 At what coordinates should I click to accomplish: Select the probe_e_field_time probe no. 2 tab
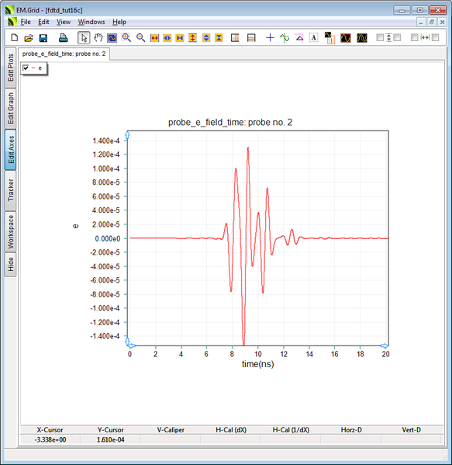[64, 54]
